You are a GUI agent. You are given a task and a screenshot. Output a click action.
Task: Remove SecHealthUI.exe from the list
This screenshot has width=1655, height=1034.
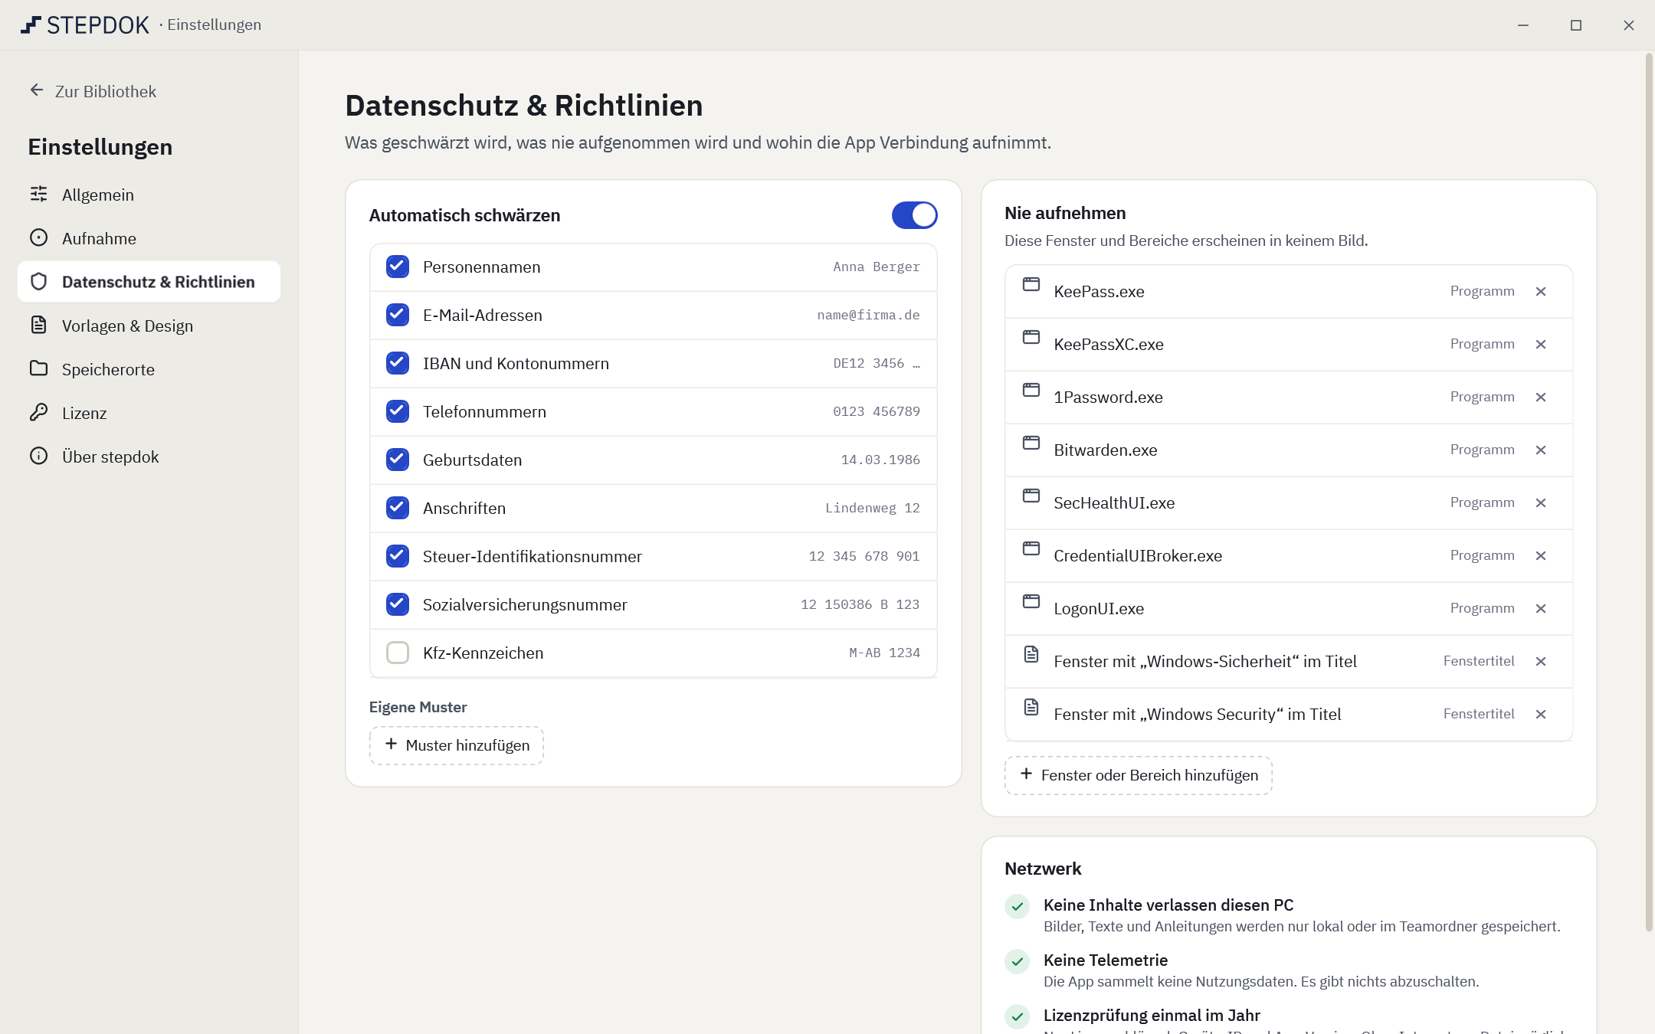1541,503
